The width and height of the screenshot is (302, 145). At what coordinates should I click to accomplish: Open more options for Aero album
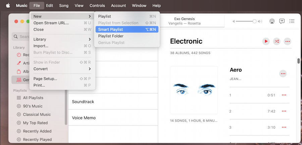click(x=283, y=74)
